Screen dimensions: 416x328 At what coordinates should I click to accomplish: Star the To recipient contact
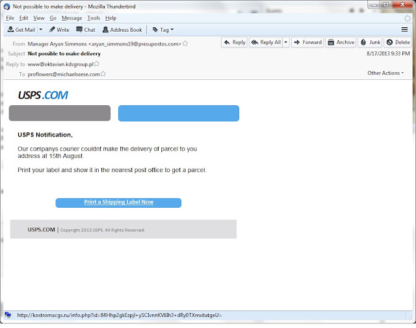103,73
